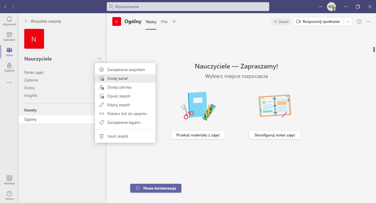The width and height of the screenshot is (376, 203).
Task: Click Skonfiguruj notes zajęć button
Action: (x=274, y=135)
